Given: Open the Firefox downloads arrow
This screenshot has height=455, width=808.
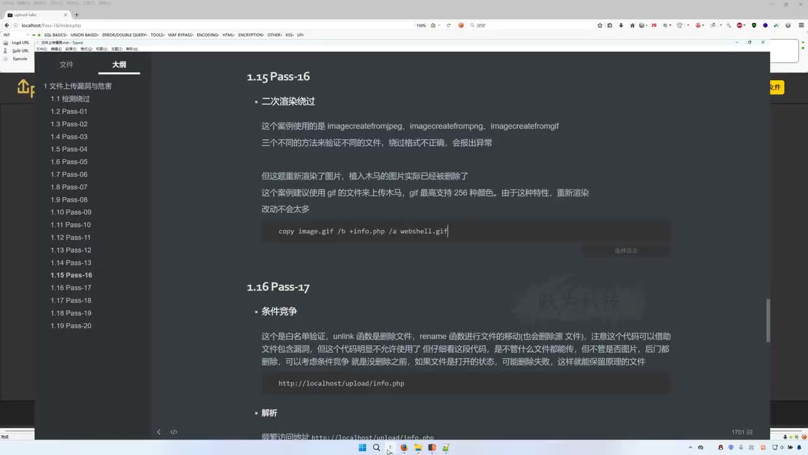Looking at the screenshot, I should 621,25.
